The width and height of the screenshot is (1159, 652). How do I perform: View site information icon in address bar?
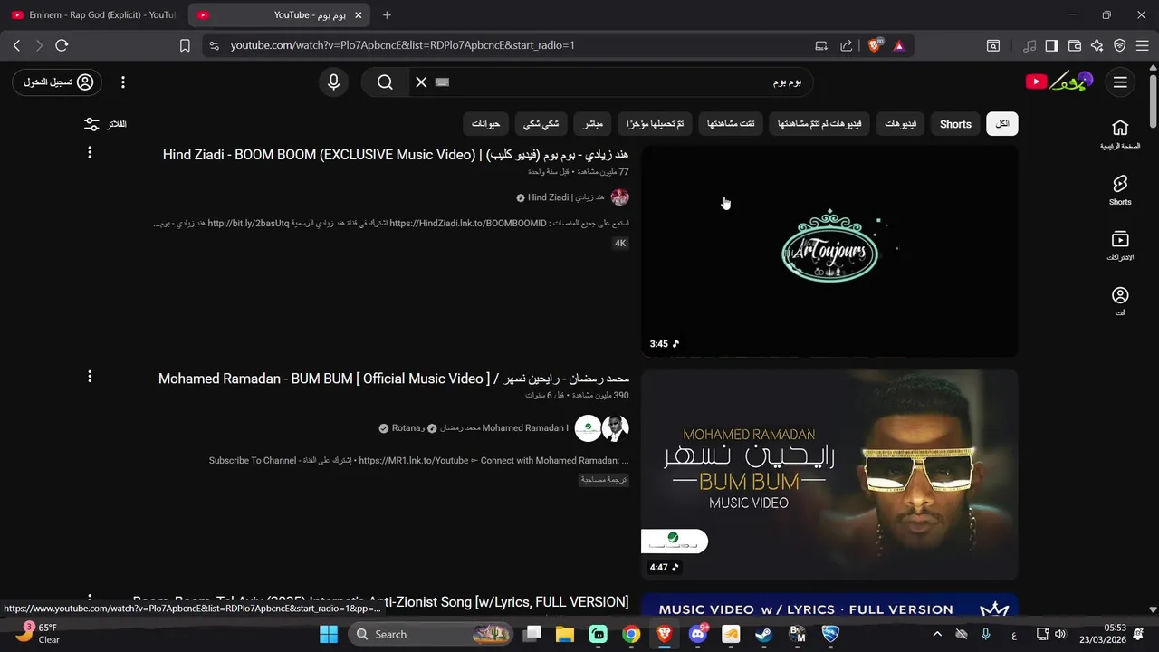[x=214, y=45]
